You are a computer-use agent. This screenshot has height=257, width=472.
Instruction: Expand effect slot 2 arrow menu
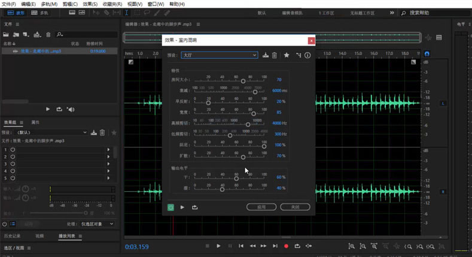click(108, 156)
